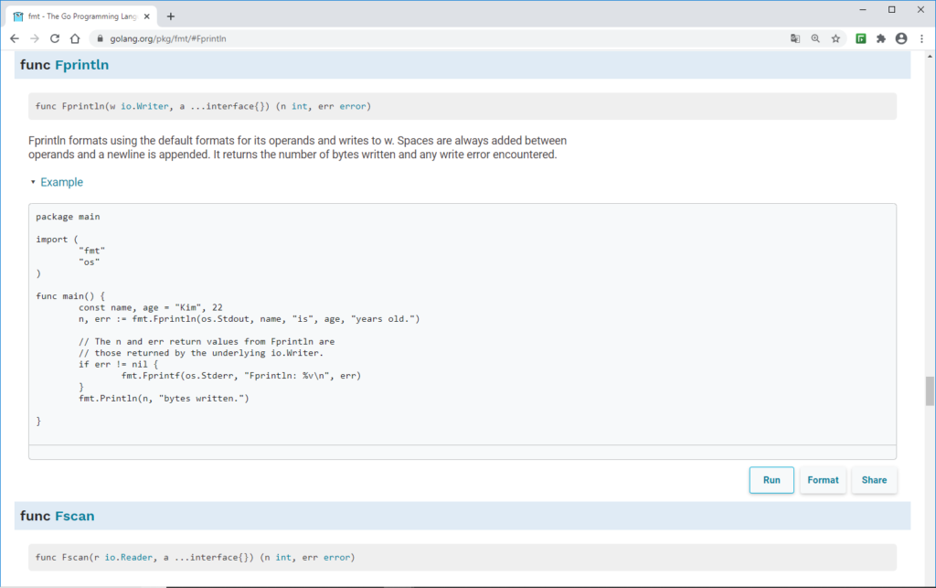936x588 pixels.
Task: Select the fmt - The Go Programming tab
Action: [81, 16]
